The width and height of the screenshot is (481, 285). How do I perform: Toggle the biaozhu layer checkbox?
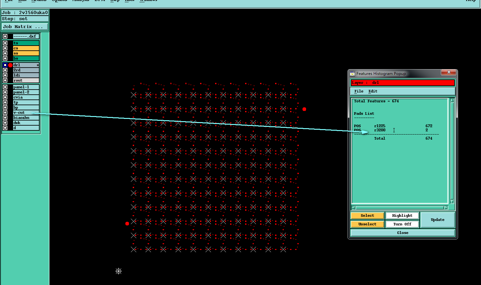[x=5, y=118]
